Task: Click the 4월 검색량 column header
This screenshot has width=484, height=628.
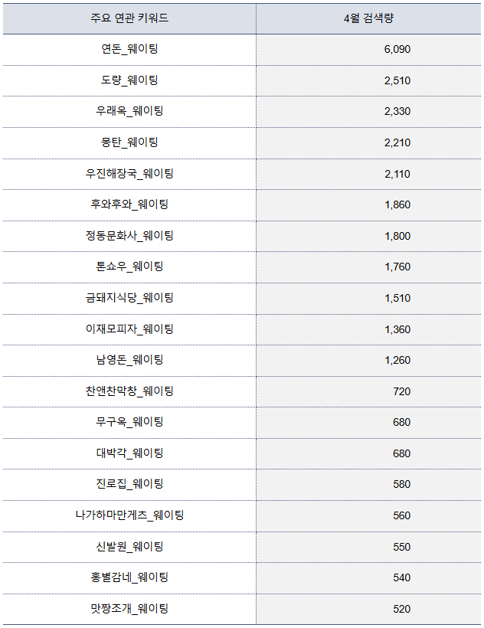Action: coord(368,18)
